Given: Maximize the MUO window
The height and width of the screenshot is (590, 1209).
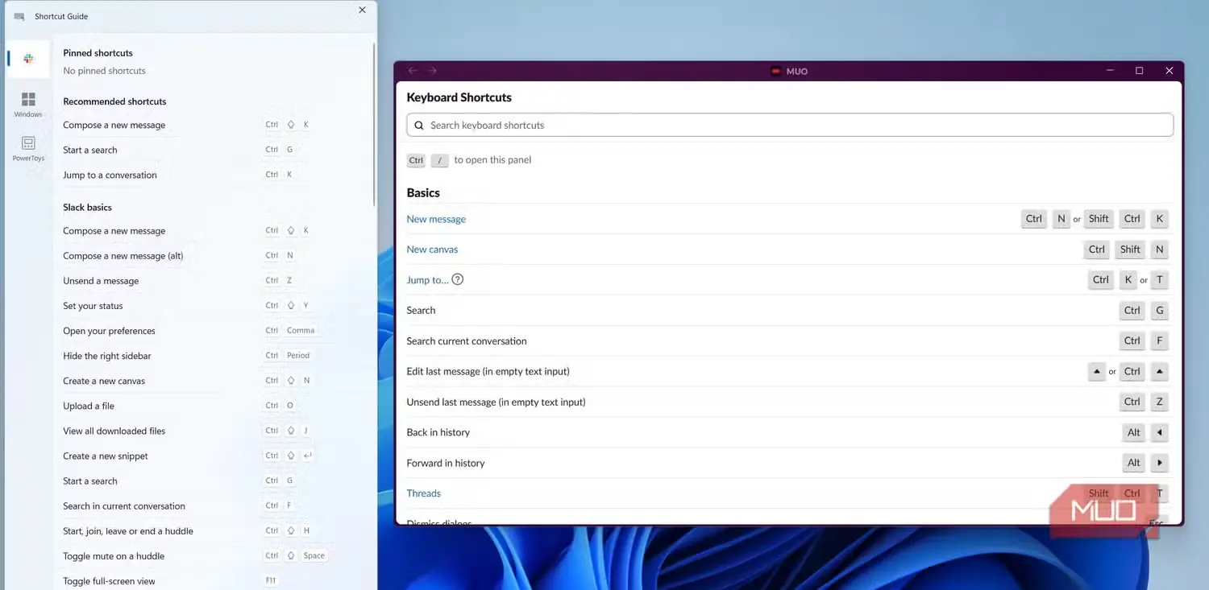Looking at the screenshot, I should point(1139,71).
